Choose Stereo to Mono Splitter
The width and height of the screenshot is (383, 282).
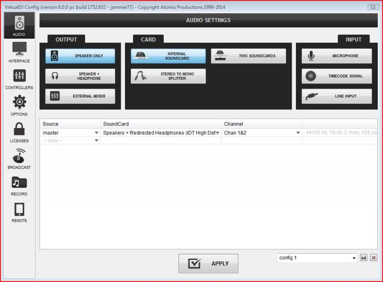point(169,76)
